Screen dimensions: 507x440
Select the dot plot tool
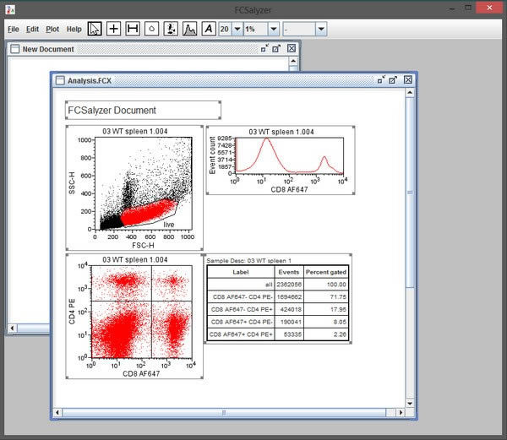[x=171, y=28]
